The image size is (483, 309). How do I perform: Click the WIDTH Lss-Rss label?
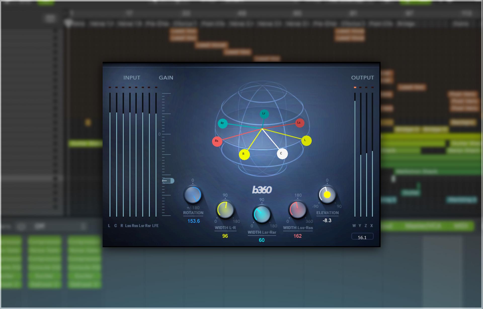(298, 228)
